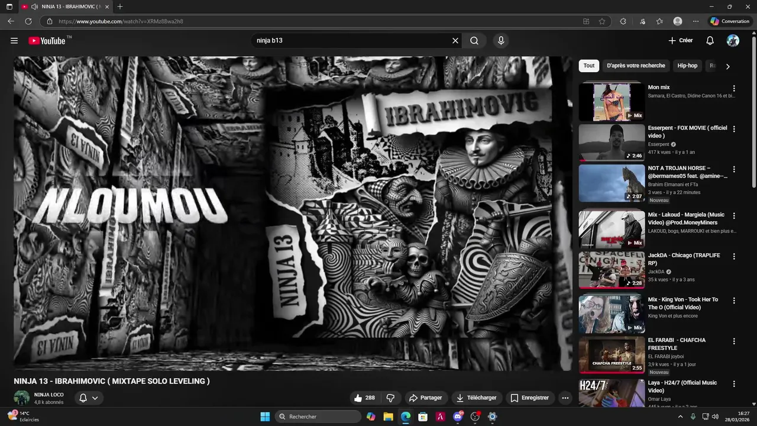The height and width of the screenshot is (426, 757).
Task: Open options for Mon mix
Action: [x=734, y=88]
